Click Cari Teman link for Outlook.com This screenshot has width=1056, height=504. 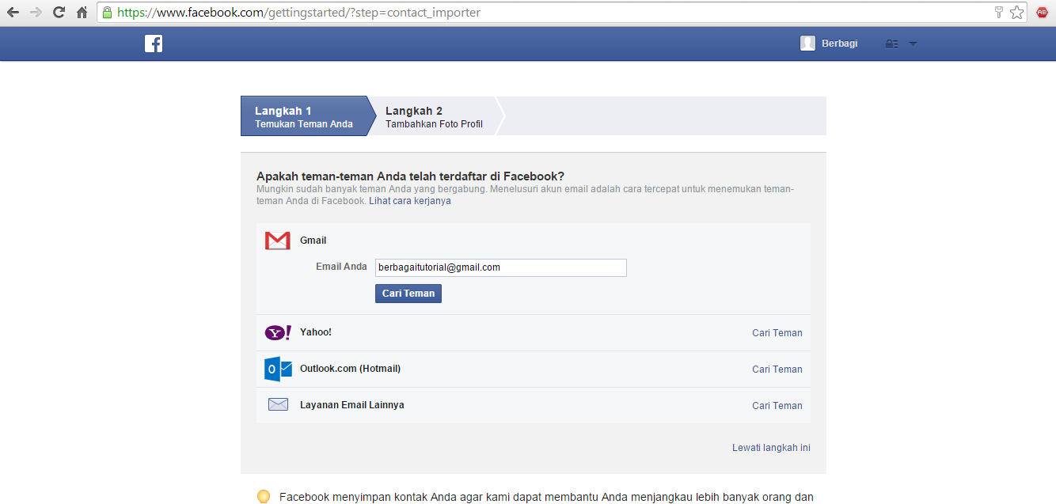tap(777, 369)
